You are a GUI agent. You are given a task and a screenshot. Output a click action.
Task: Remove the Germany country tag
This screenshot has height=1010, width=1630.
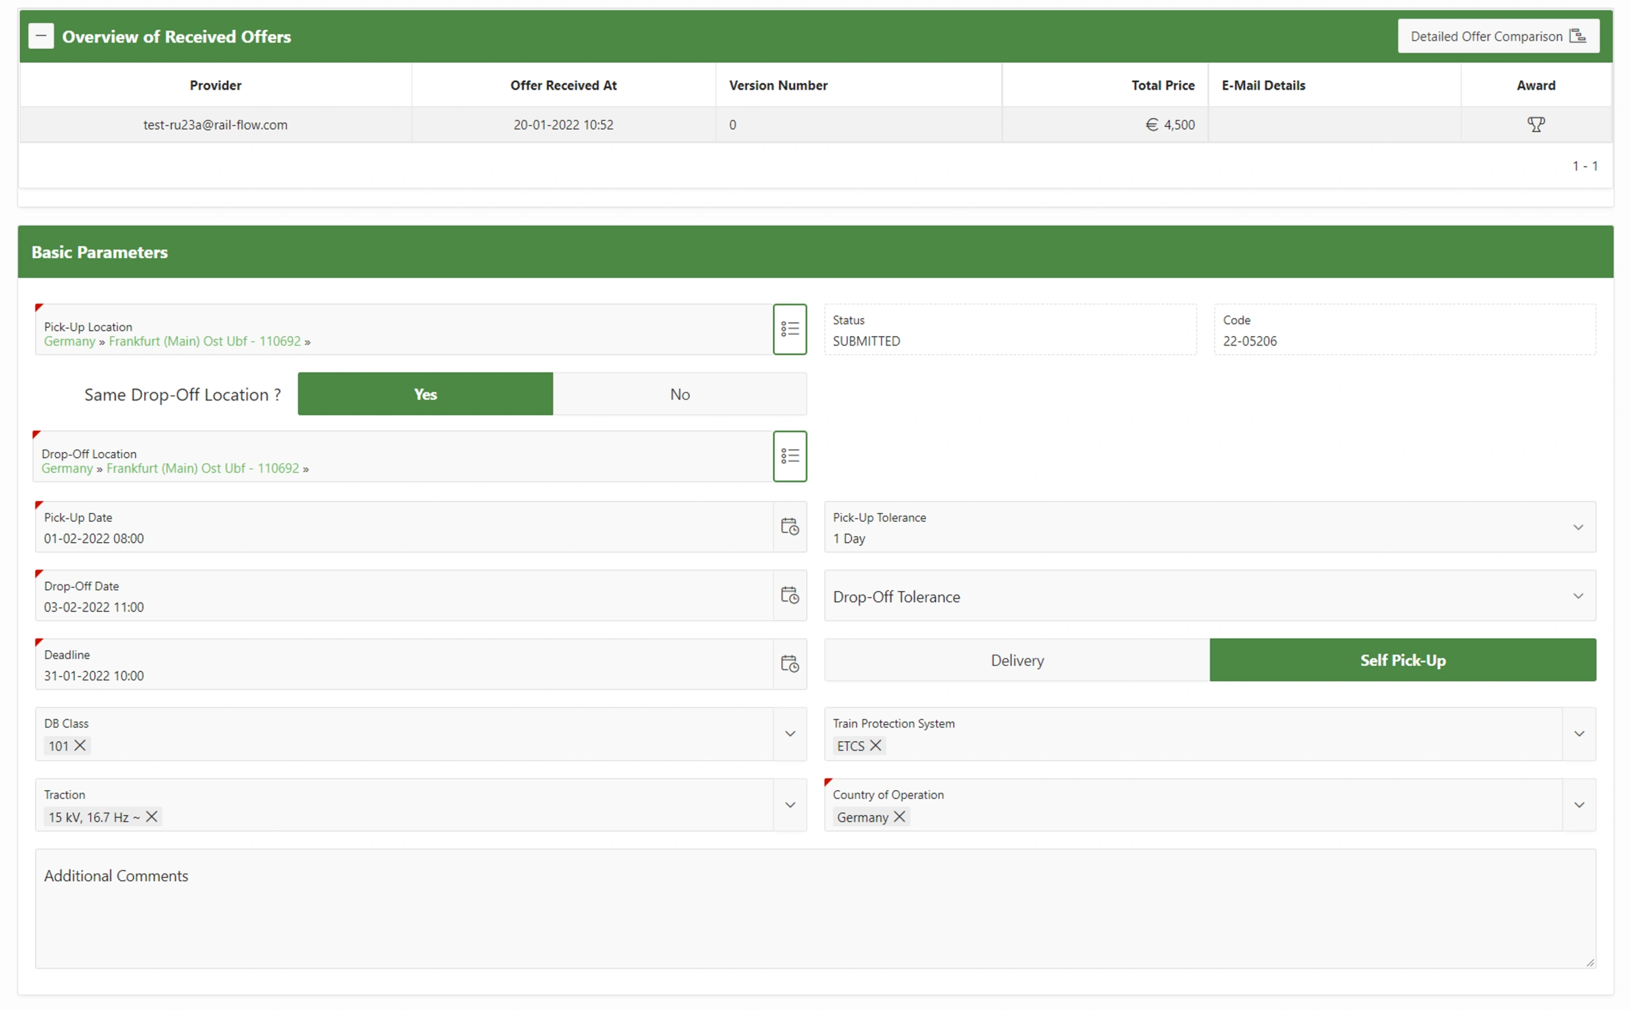pyautogui.click(x=899, y=817)
